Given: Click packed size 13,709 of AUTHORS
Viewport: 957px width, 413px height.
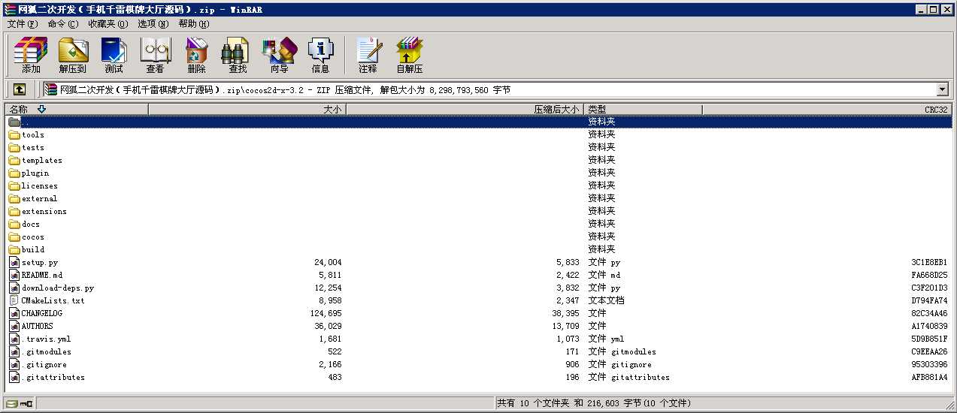Looking at the screenshot, I should (x=565, y=327).
